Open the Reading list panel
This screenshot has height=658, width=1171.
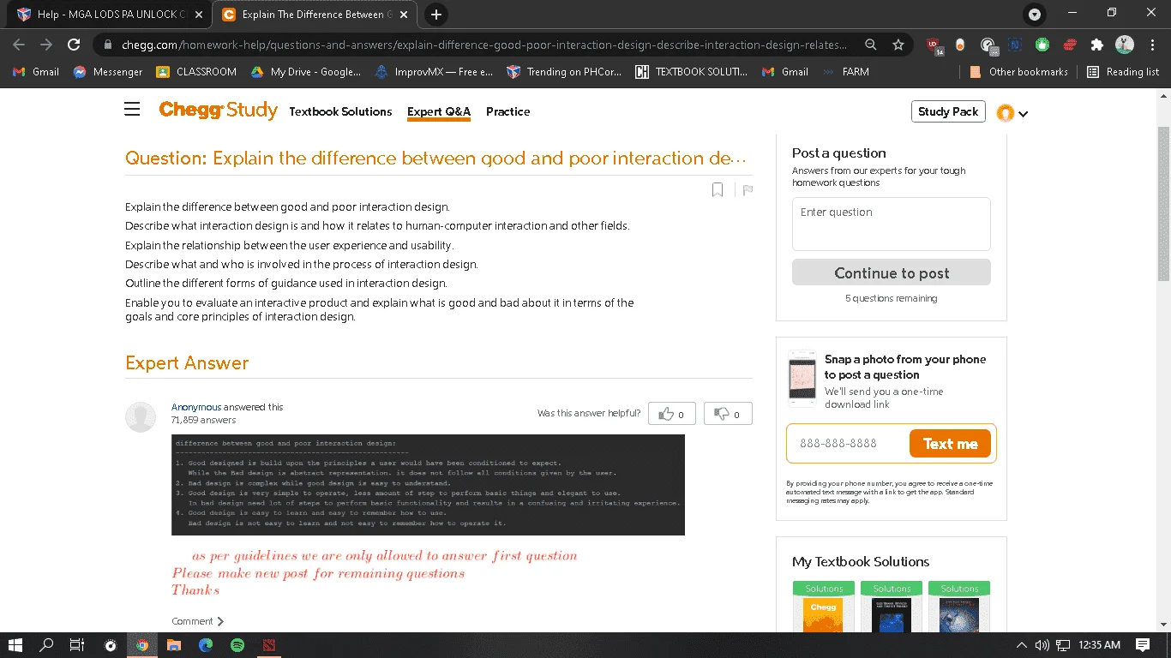[1123, 72]
